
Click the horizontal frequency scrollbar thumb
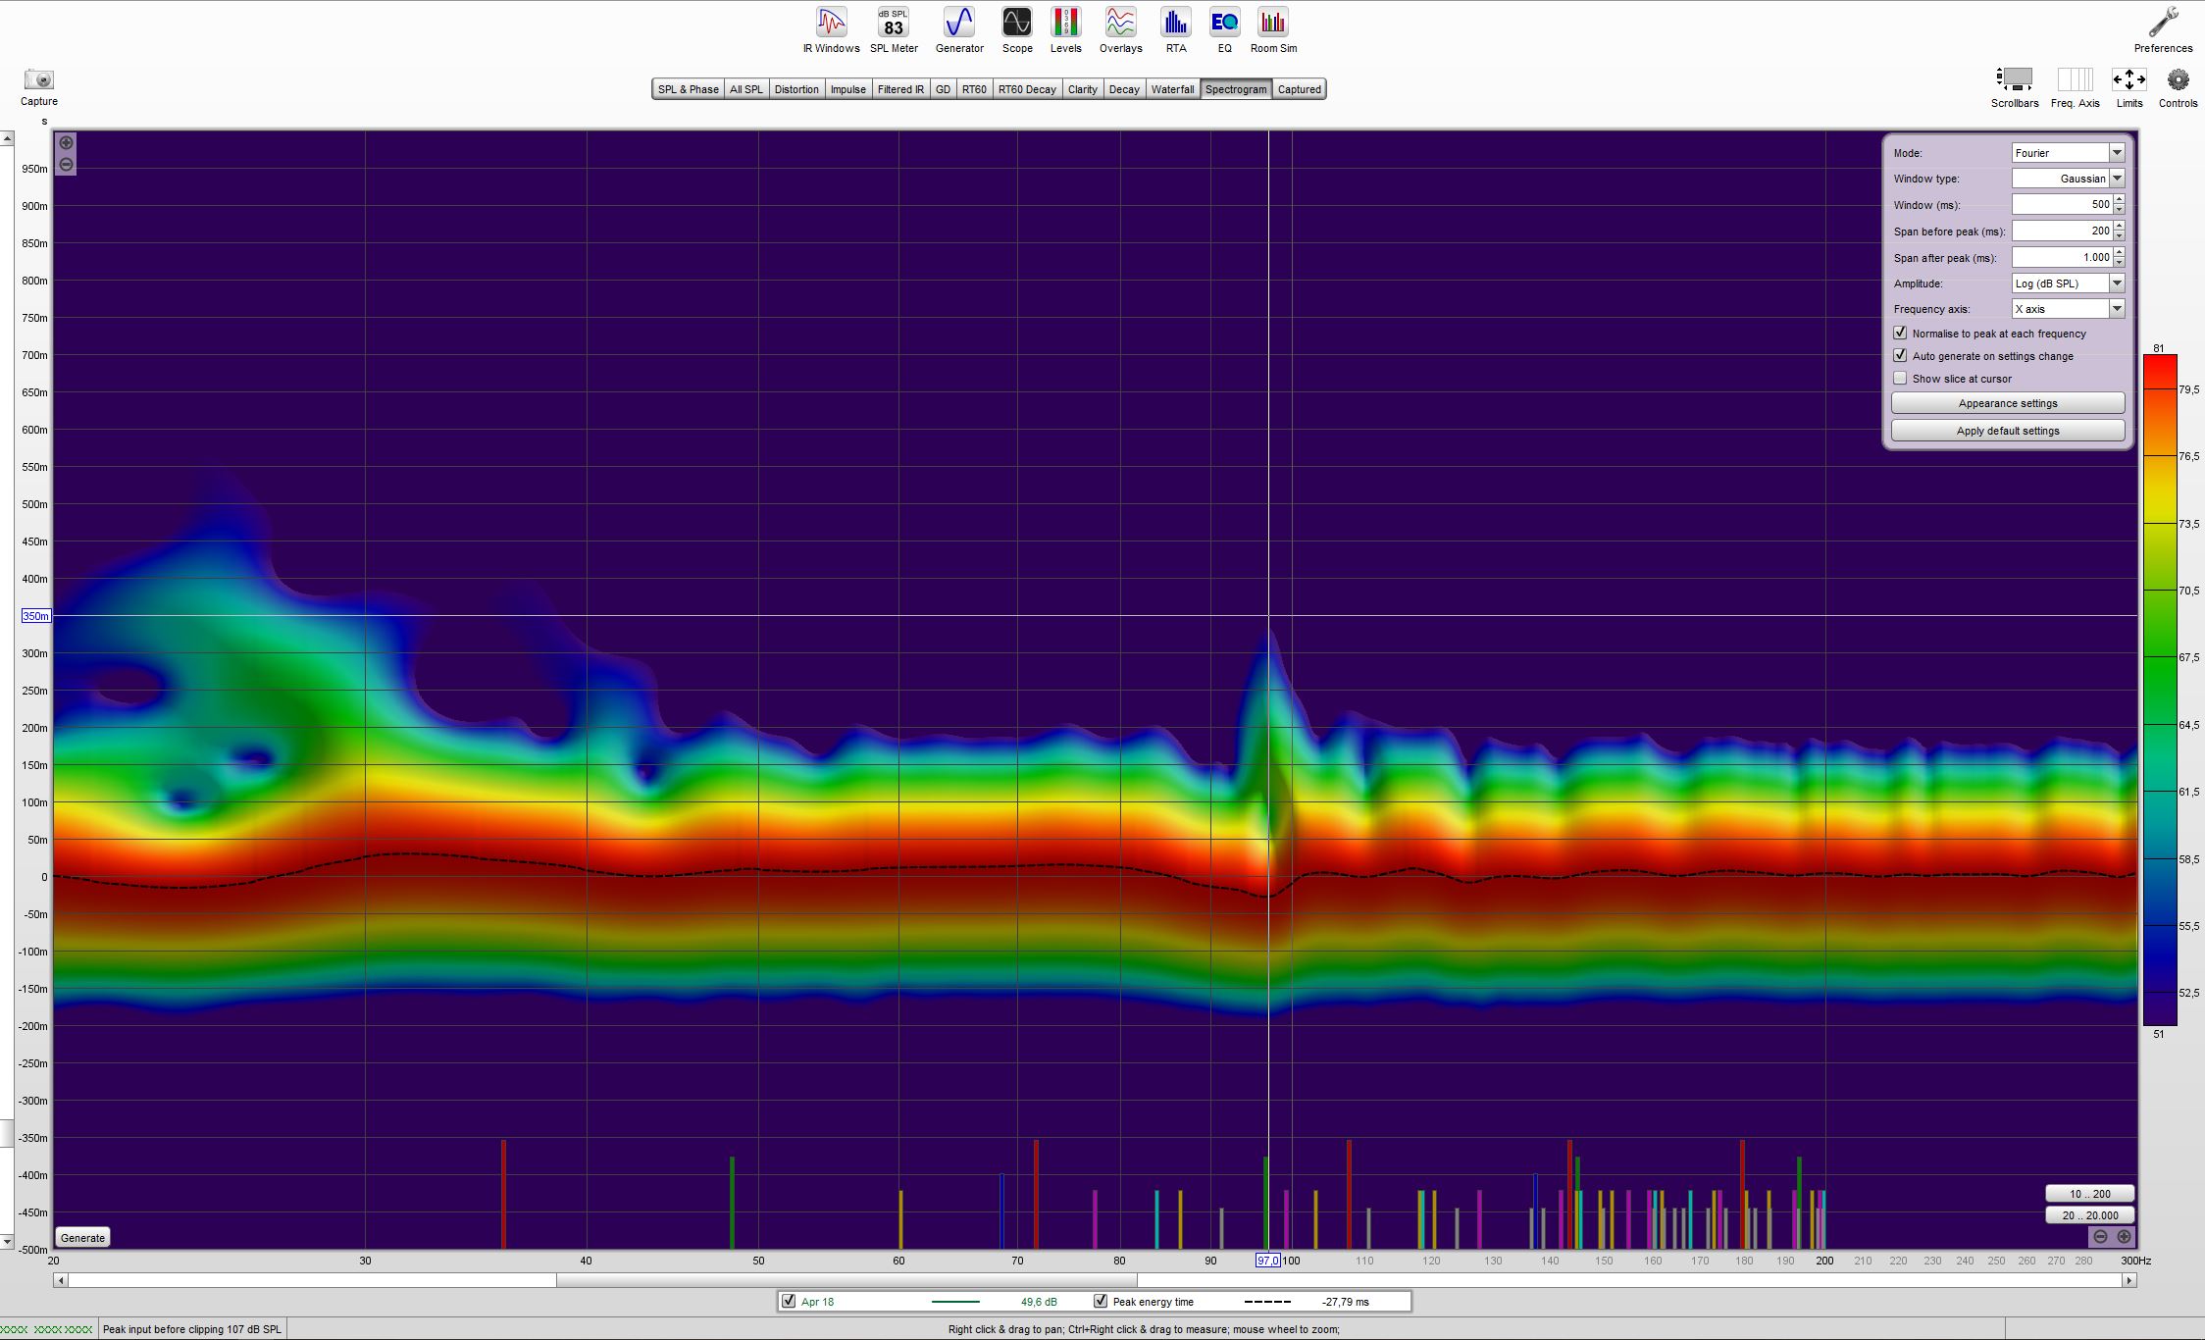coord(846,1280)
